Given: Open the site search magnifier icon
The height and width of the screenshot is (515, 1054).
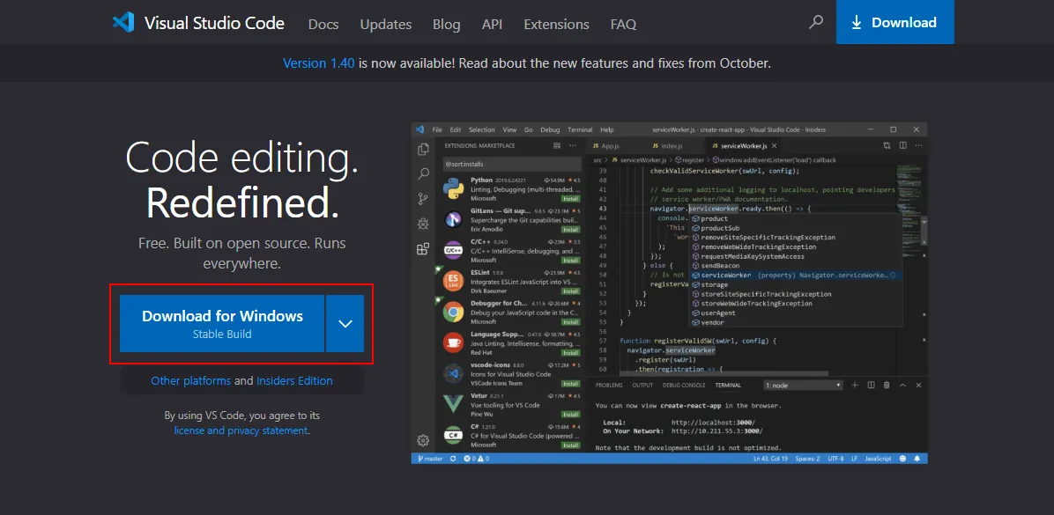Looking at the screenshot, I should tap(816, 22).
